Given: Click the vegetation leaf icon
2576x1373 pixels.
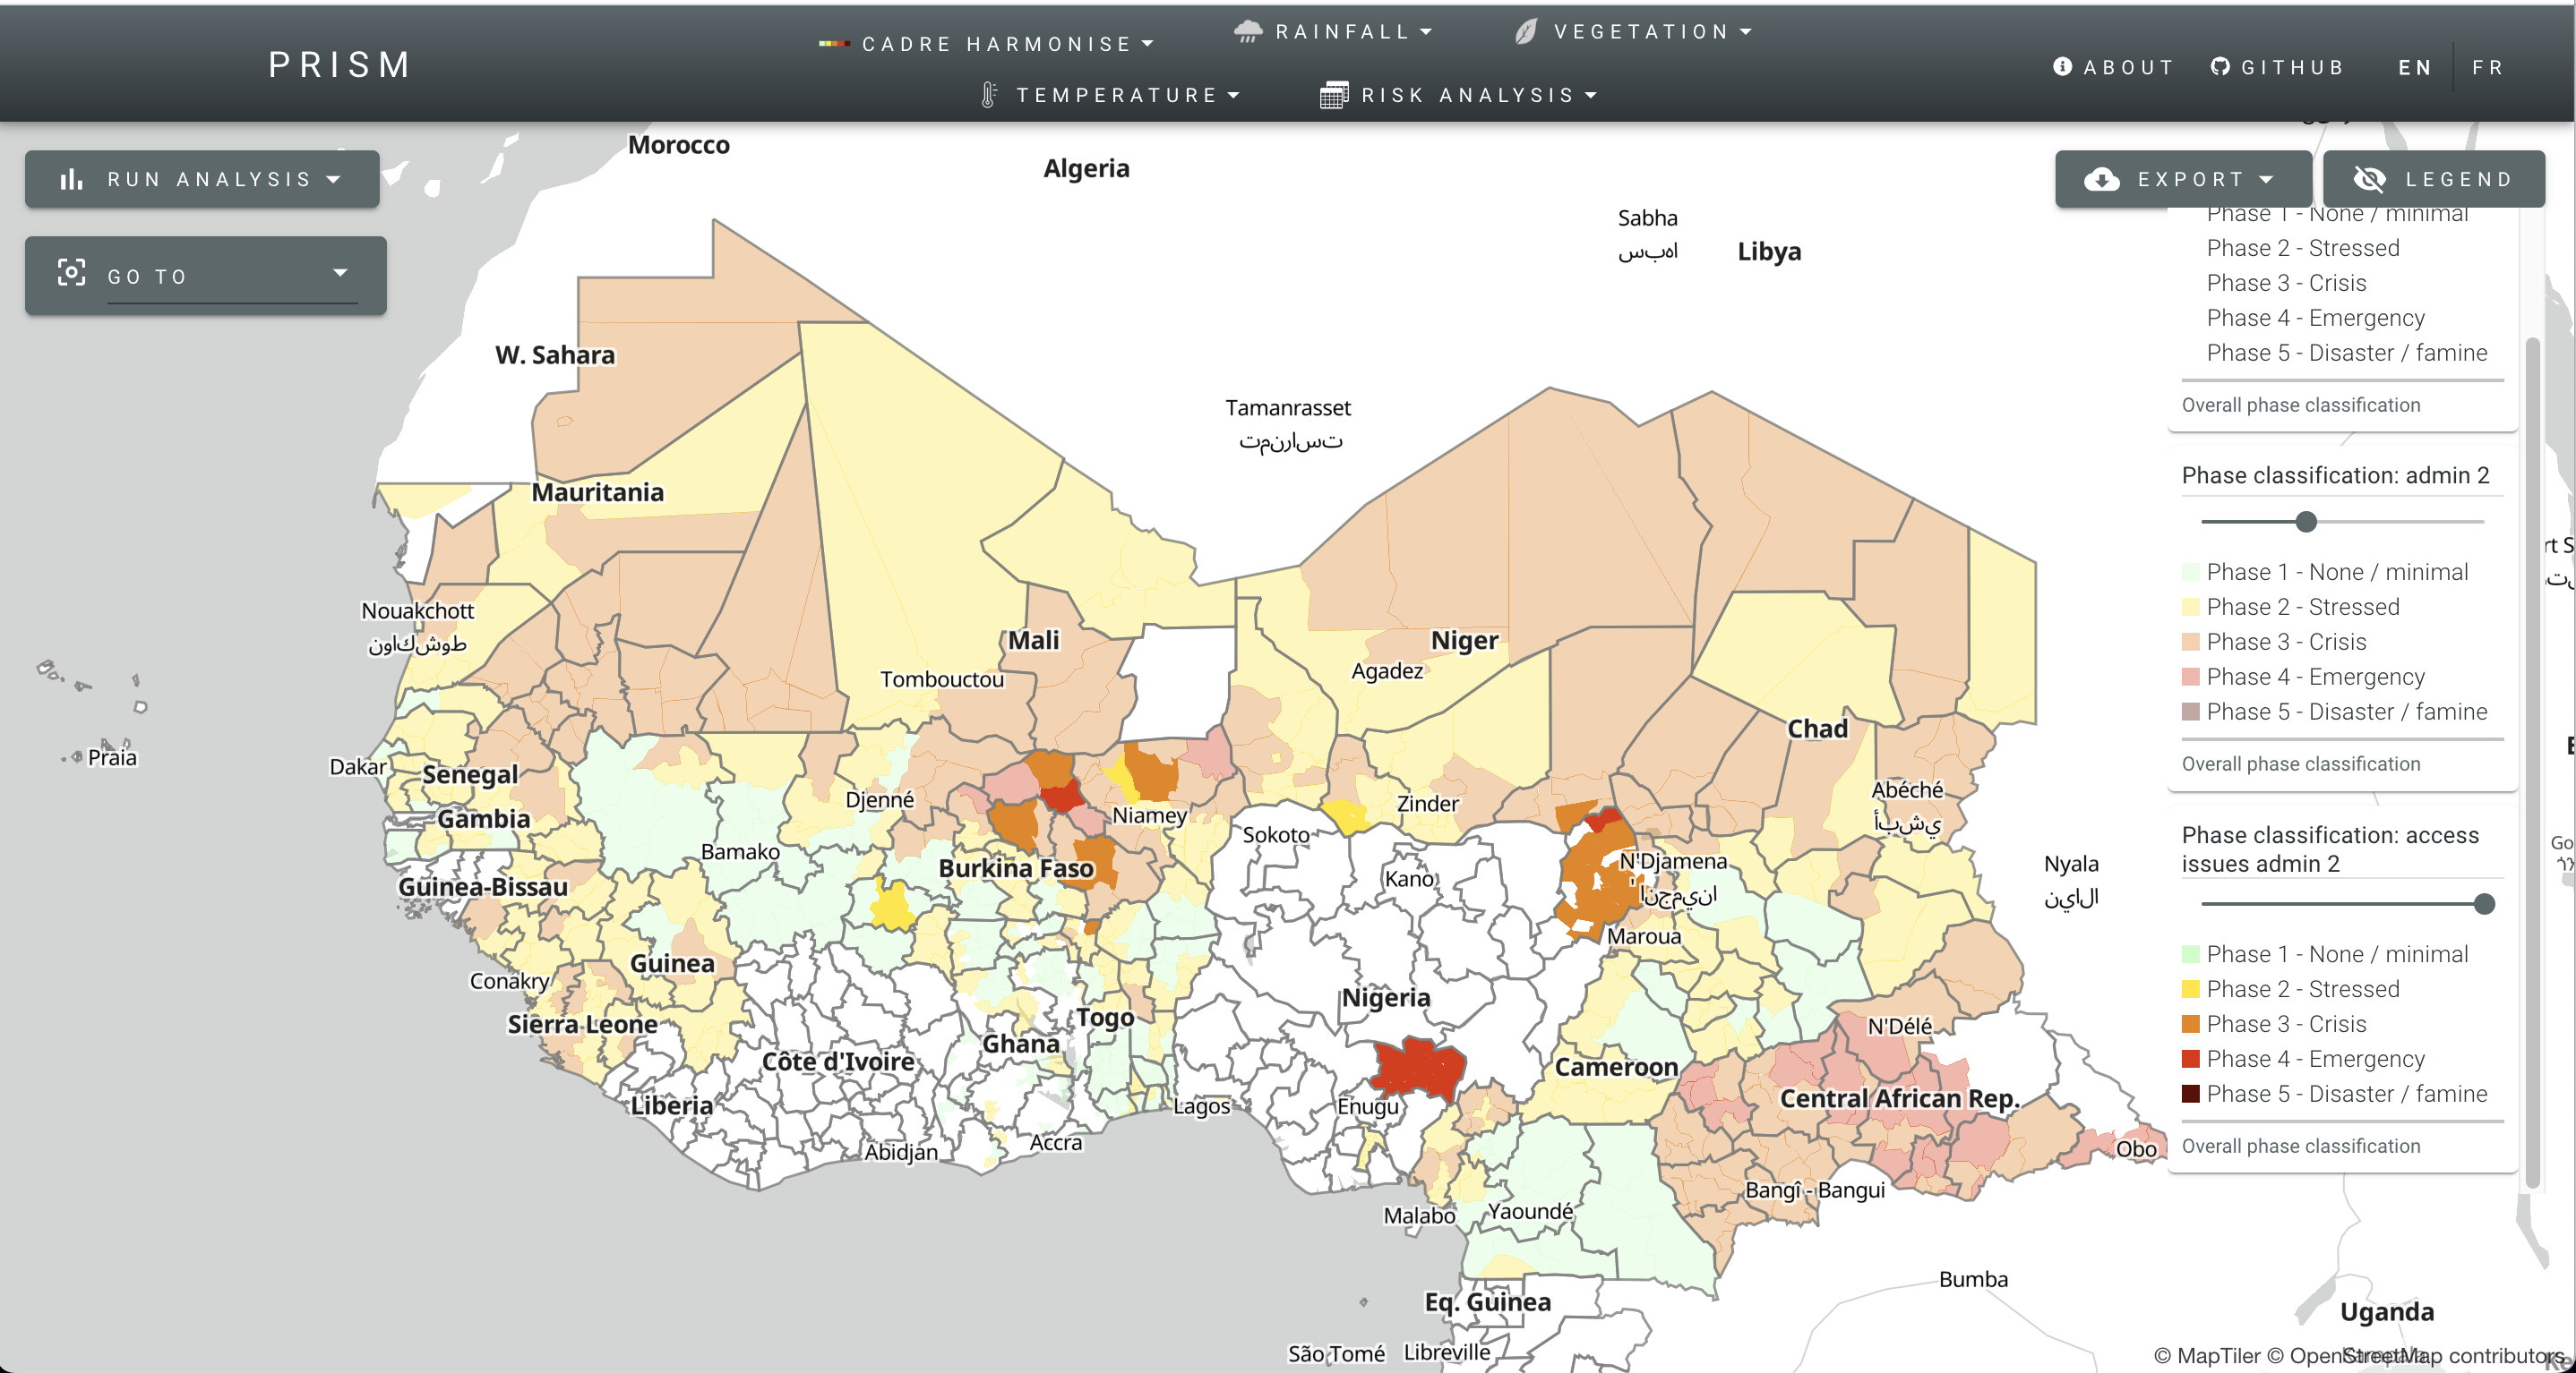Looking at the screenshot, I should (1526, 31).
